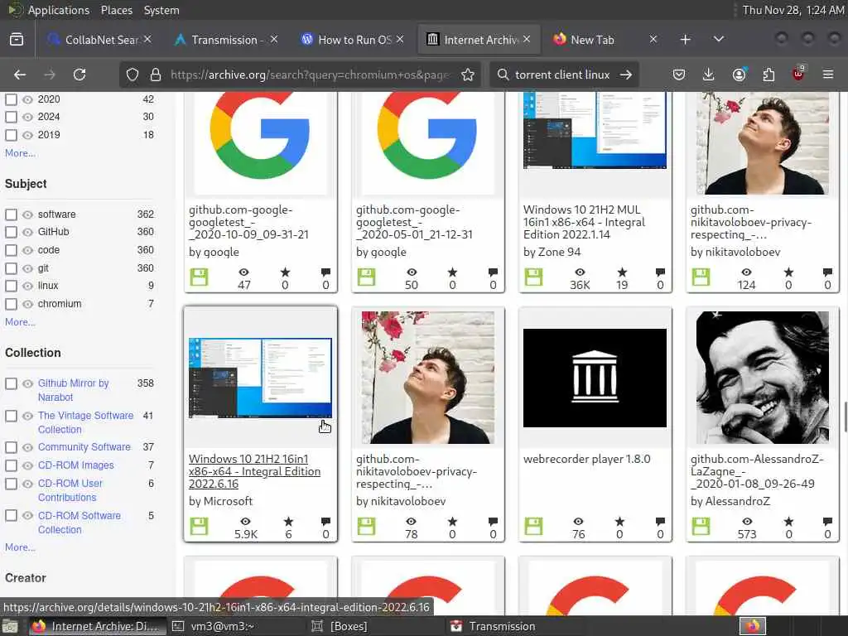Image resolution: width=848 pixels, height=636 pixels.
Task: Open the Firefox account menu icon
Action: (x=739, y=75)
